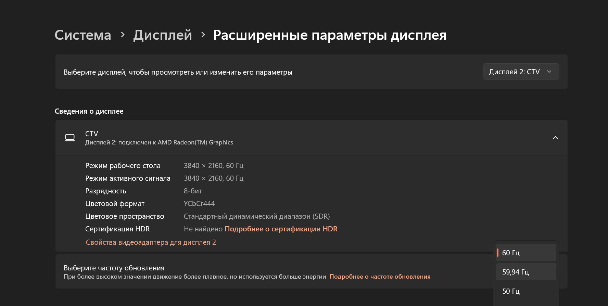Open the Дисплей breadcrumb
Viewport: 608px width, 306px height.
[163, 35]
